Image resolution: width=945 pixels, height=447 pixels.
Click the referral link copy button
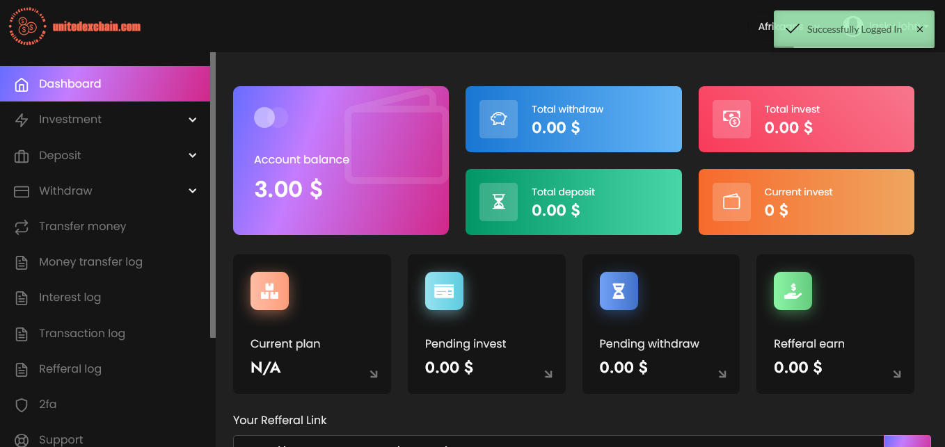907,441
